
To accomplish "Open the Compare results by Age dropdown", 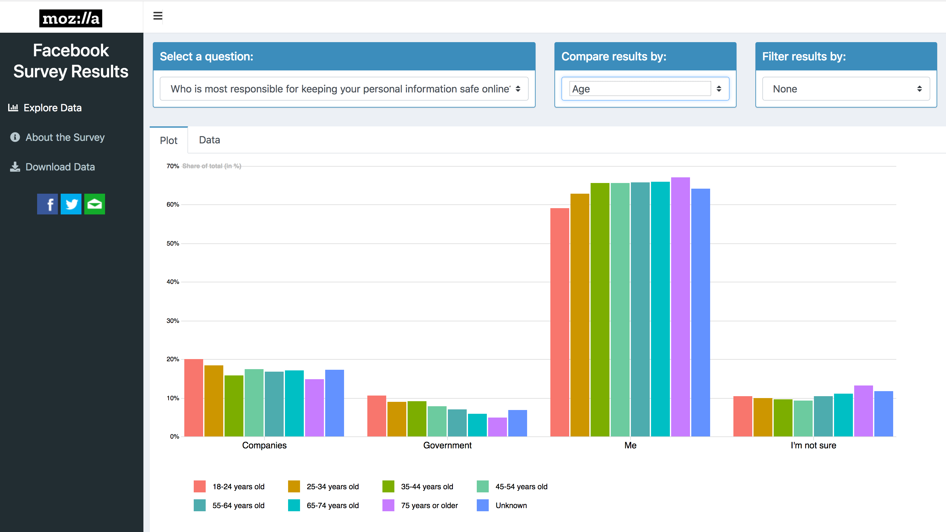I will 645,89.
